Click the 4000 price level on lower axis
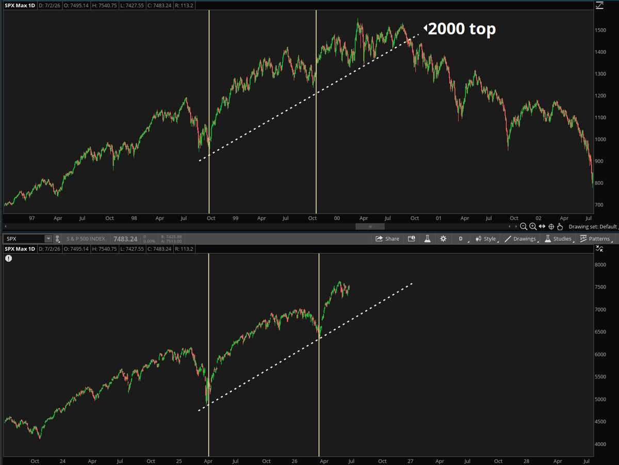619x465 pixels. coord(600,444)
